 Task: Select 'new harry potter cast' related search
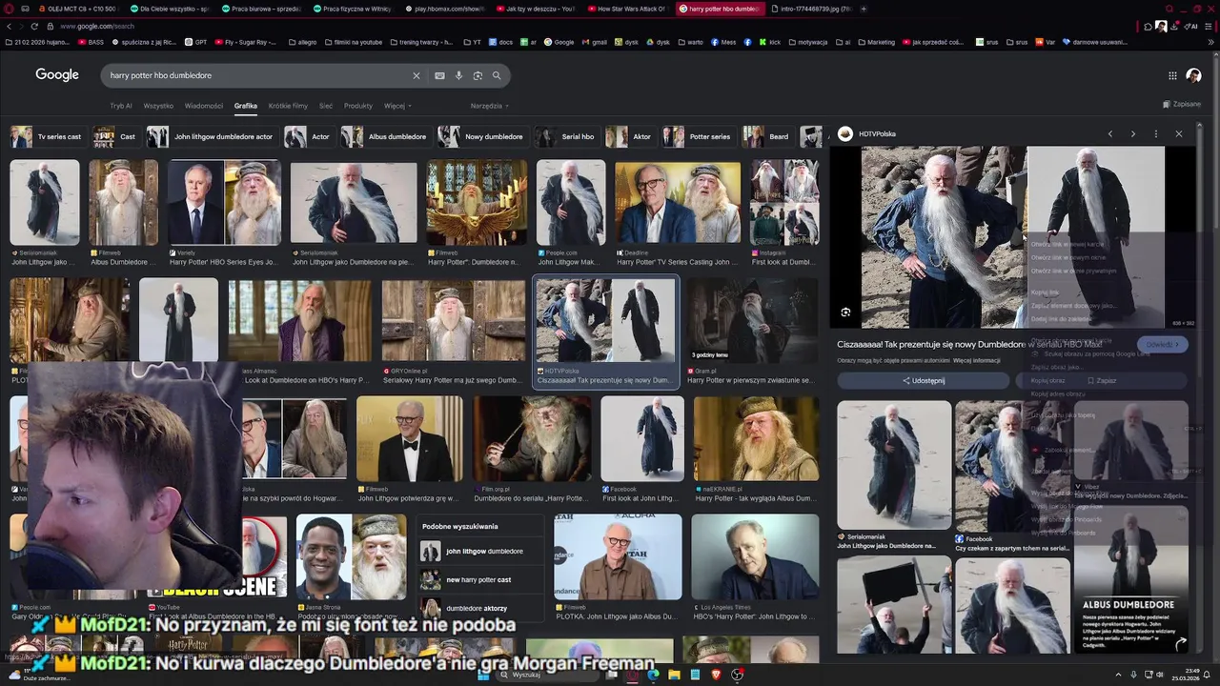481,579
